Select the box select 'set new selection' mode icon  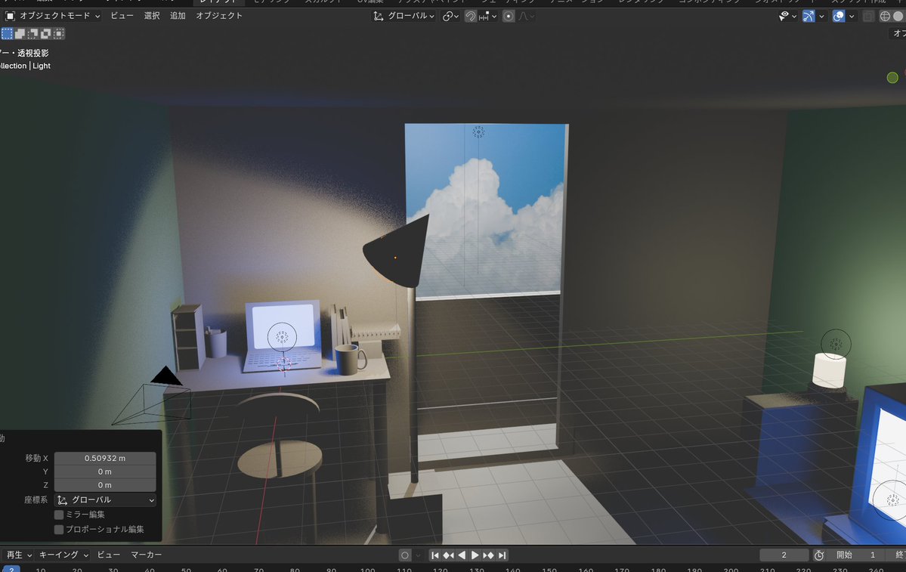click(x=7, y=33)
